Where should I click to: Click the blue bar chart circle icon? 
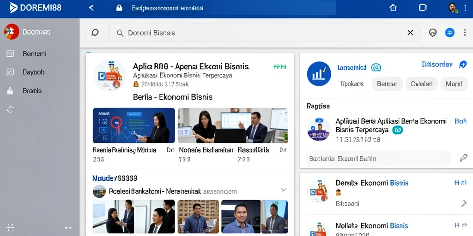319,74
